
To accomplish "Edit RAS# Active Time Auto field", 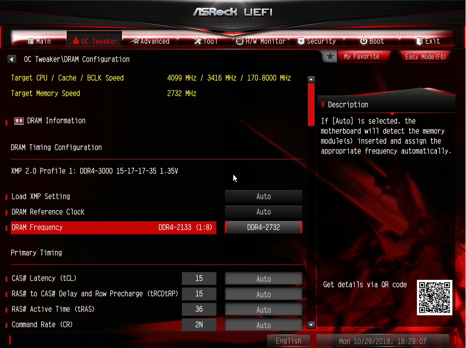I will 264,310.
